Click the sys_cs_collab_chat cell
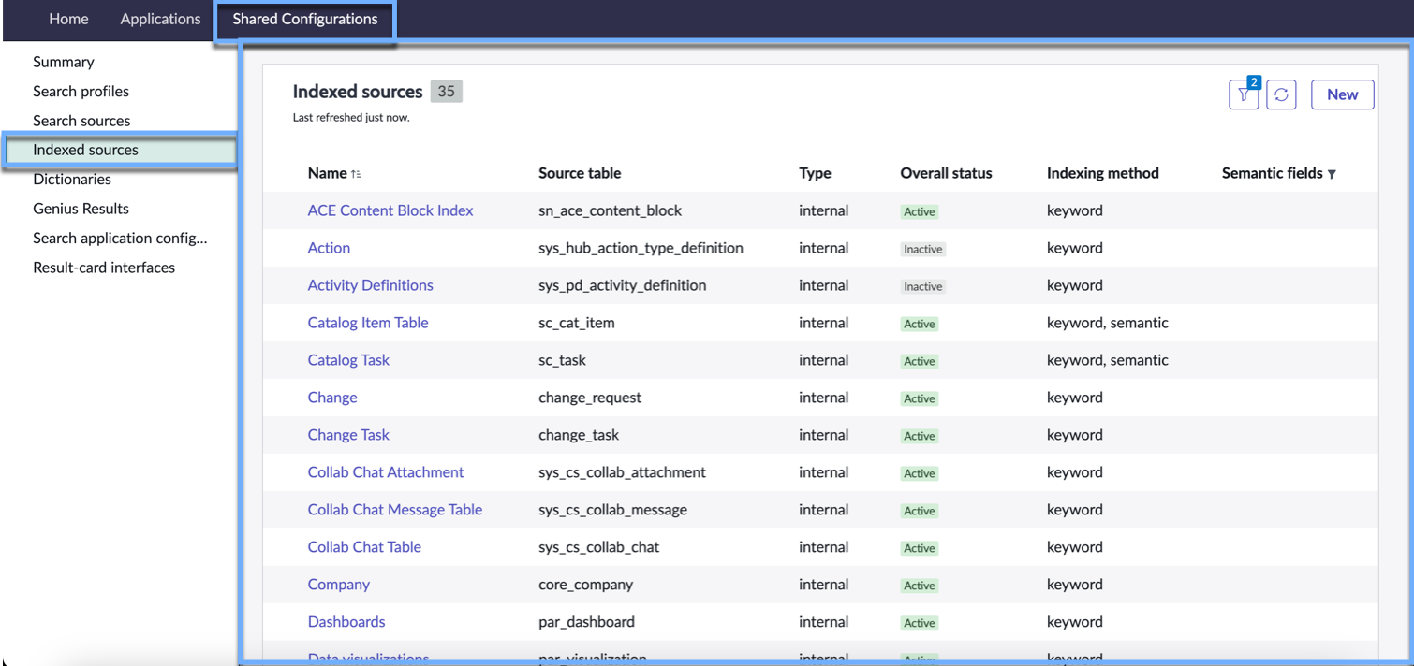The height and width of the screenshot is (666, 1414). [599, 547]
